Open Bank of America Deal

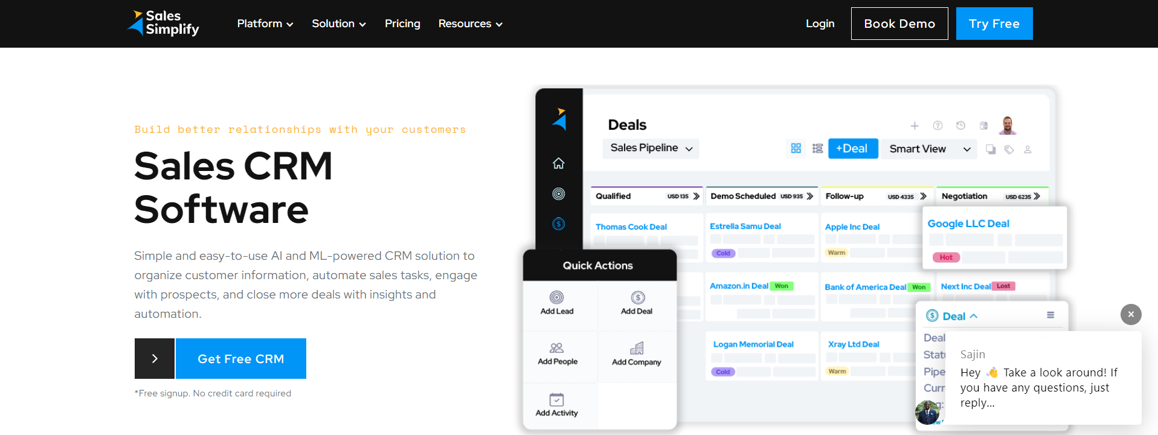[865, 287]
